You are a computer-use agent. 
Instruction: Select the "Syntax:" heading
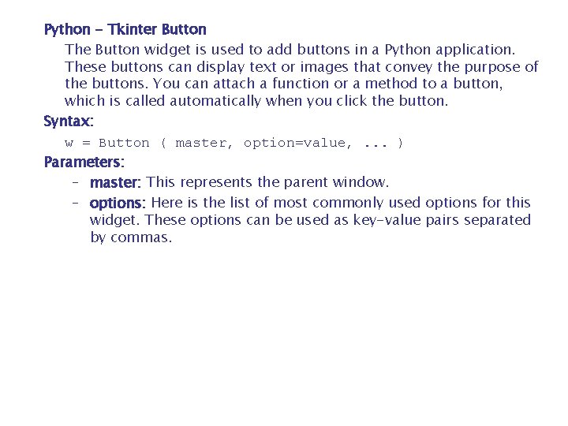pos(69,121)
